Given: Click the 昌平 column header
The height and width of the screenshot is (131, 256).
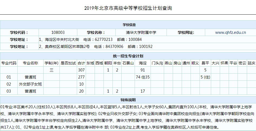Looking at the screenshot, I should [x=205, y=63].
